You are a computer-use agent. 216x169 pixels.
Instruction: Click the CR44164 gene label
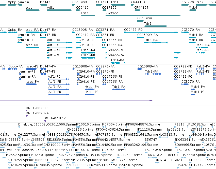coord(138,2)
